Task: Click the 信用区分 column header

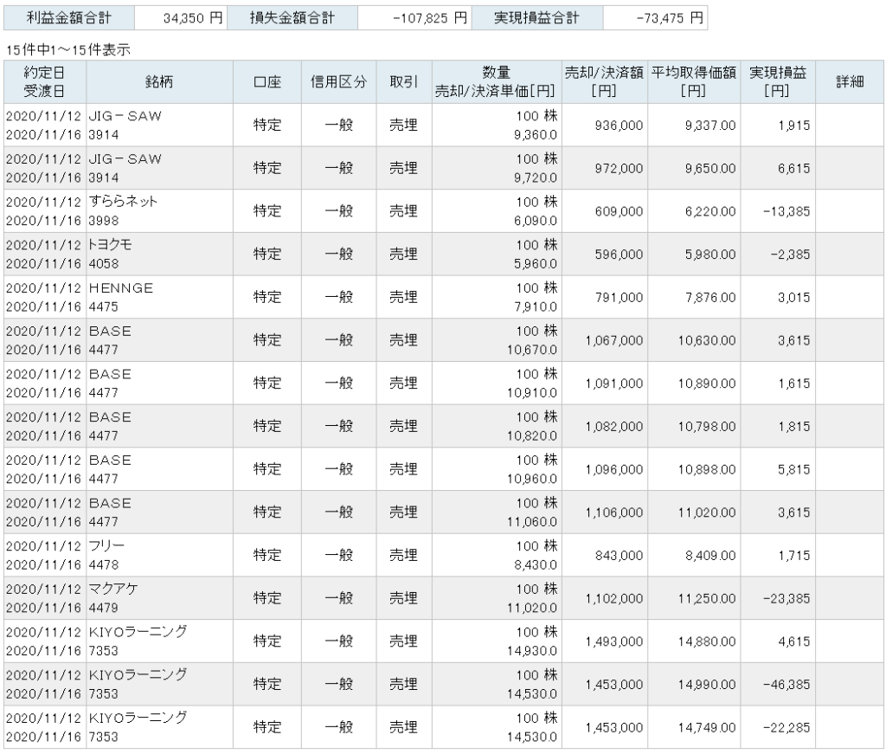Action: pos(338,82)
